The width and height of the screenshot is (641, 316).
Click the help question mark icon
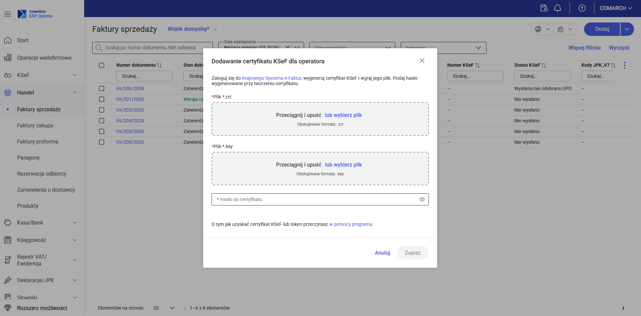(x=582, y=8)
